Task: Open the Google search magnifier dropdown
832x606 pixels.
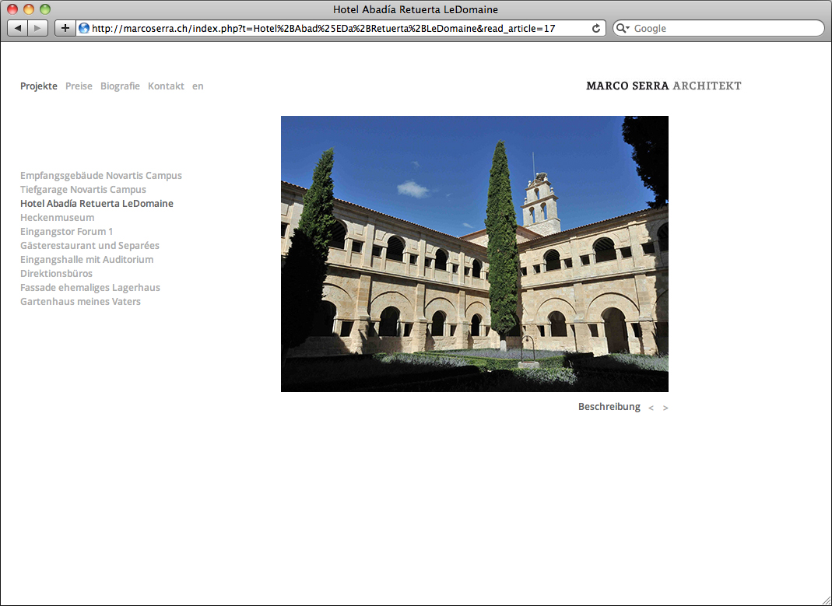Action: [x=623, y=28]
